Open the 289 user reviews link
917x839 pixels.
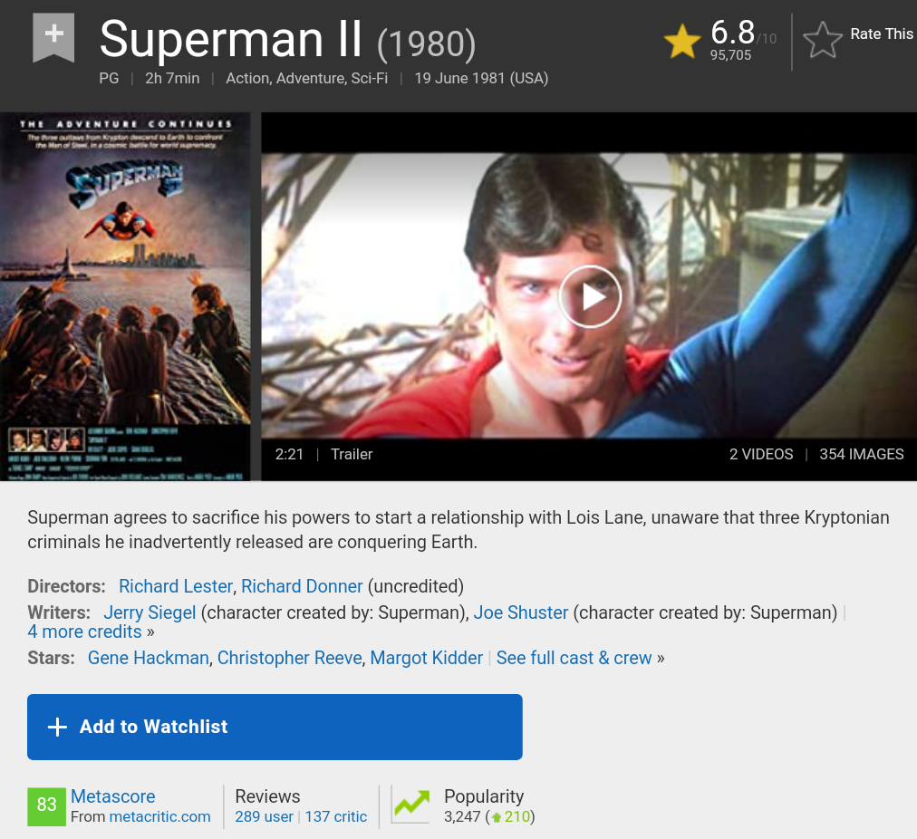click(264, 816)
